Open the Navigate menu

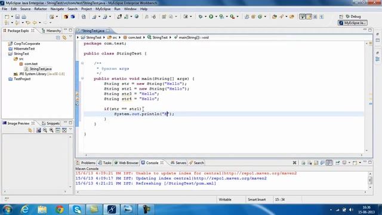pyautogui.click(x=57, y=9)
